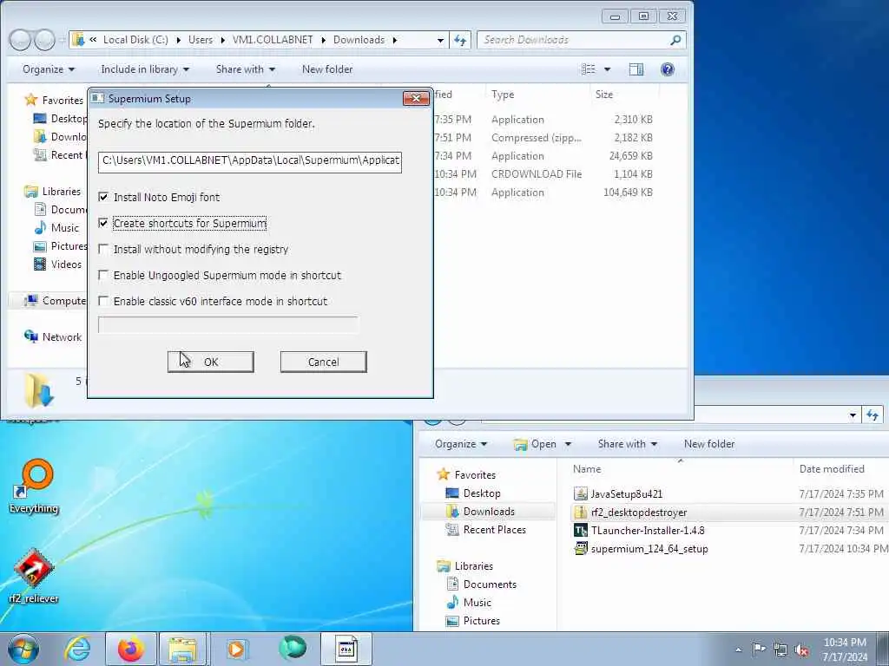This screenshot has height=666, width=889.
Task: Open rf2_reliever desktop icon
Action: [34, 577]
